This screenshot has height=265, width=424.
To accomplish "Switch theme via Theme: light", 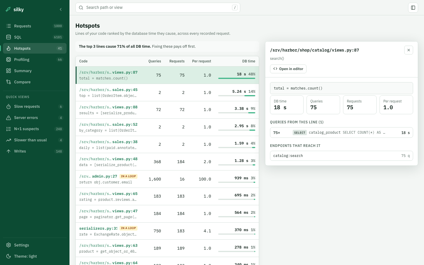I will pos(35,256).
